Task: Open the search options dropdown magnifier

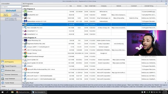Action: pyautogui.click(x=2, y=7)
